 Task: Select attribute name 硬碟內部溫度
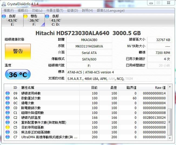pos(31,118)
